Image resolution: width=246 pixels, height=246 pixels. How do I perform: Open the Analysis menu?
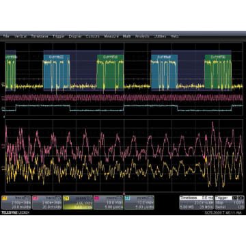(142, 36)
